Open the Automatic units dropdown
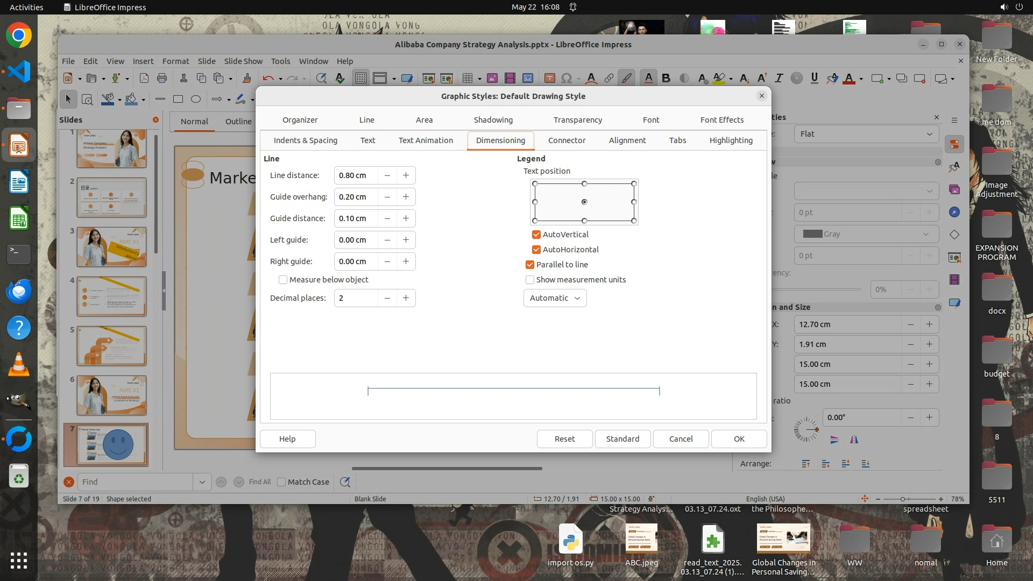1033x581 pixels. pyautogui.click(x=555, y=298)
